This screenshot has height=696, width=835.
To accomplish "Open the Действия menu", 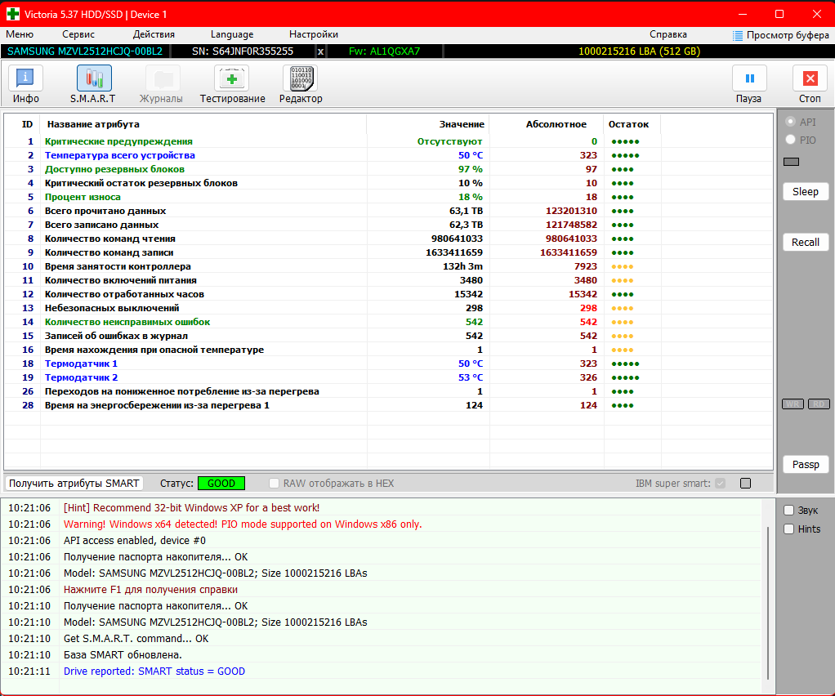I will pyautogui.click(x=154, y=34).
